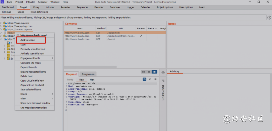Select the combined tabbed layout button

coord(154,72)
